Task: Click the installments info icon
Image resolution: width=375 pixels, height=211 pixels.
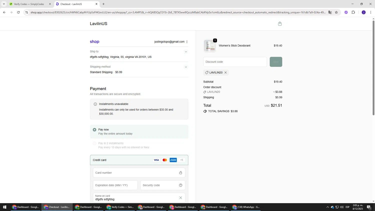Action: [x=95, y=104]
